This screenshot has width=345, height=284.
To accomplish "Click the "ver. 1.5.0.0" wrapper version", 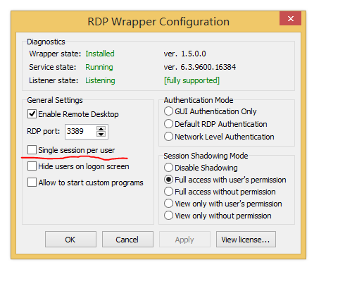I will pos(184,54).
